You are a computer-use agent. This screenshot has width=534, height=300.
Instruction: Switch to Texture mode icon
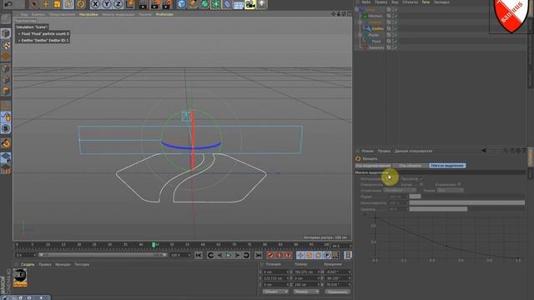click(x=6, y=45)
